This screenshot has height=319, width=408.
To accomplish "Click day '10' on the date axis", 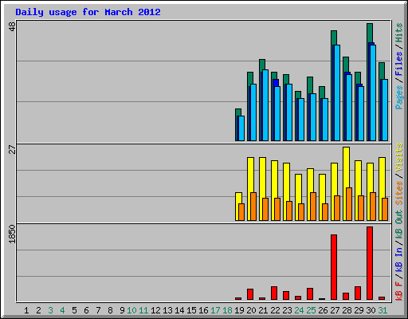I will point(131,310).
